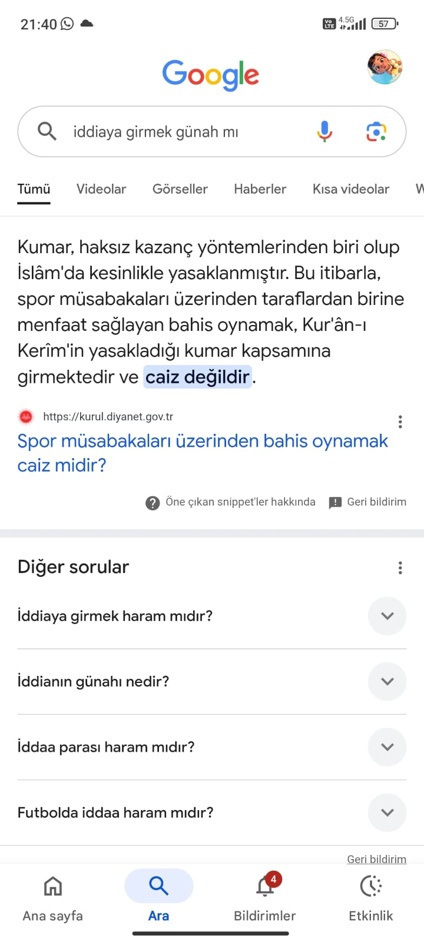Tap the microphone voice search icon
The height and width of the screenshot is (942, 424).
tap(324, 131)
